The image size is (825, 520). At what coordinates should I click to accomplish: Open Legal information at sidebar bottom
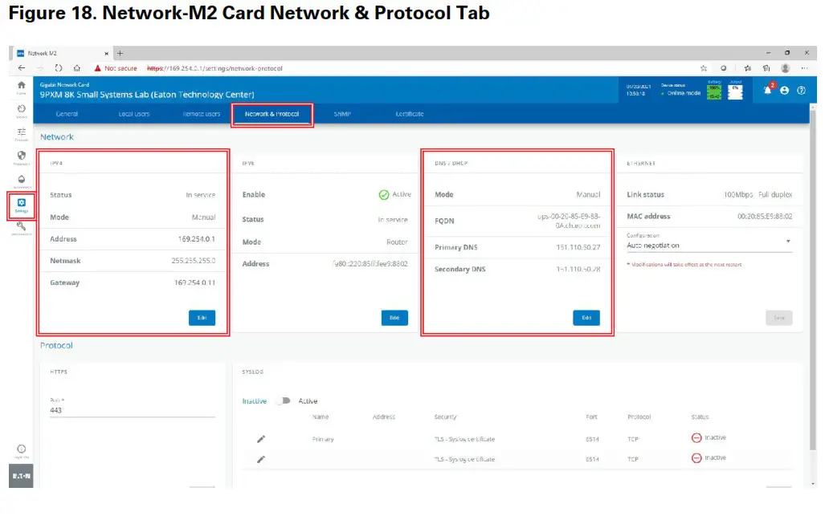pyautogui.click(x=21, y=449)
